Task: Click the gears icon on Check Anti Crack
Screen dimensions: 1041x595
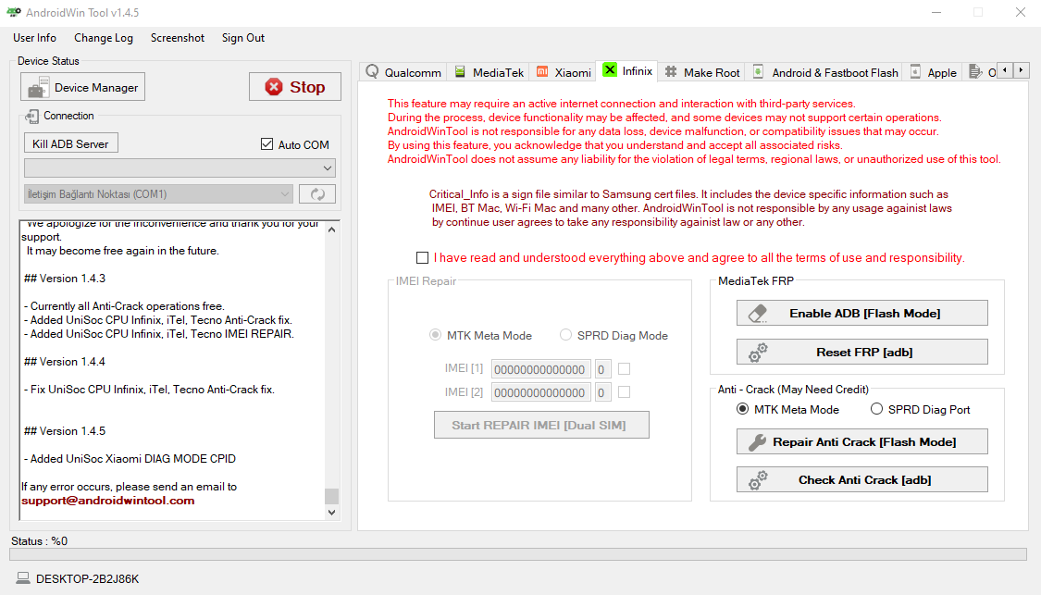Action: [x=758, y=480]
